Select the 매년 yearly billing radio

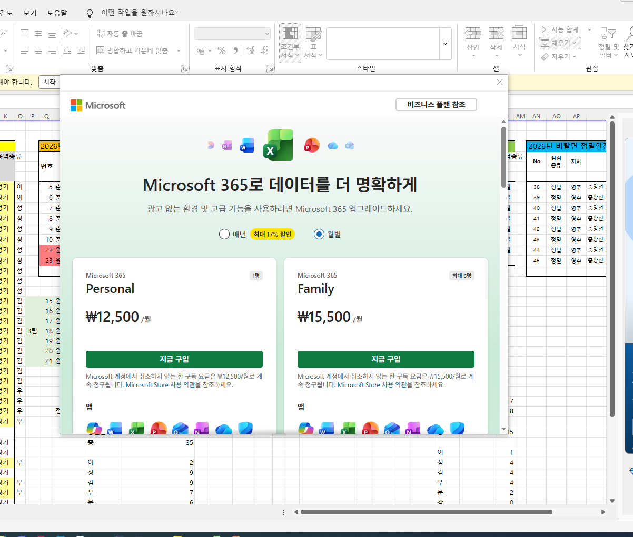224,234
